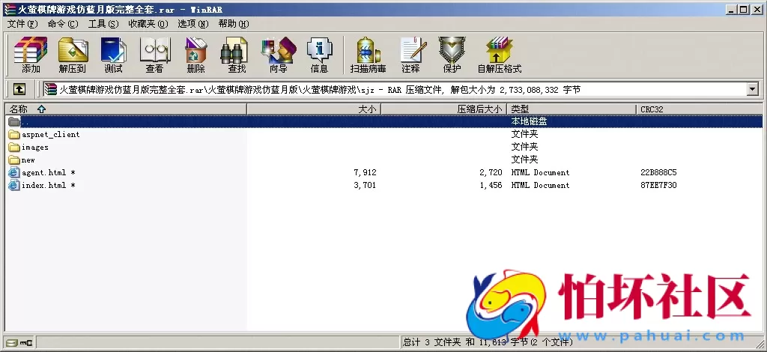The width and height of the screenshot is (767, 352).
Task: Open the 命令(C) menu
Action: coord(63,23)
